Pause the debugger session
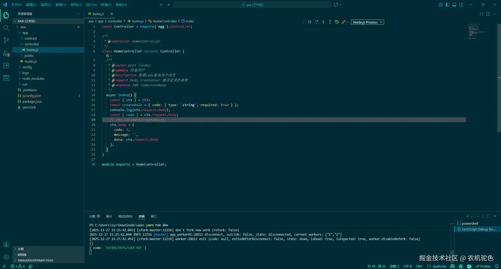The width and height of the screenshot is (501, 269). 310,22
